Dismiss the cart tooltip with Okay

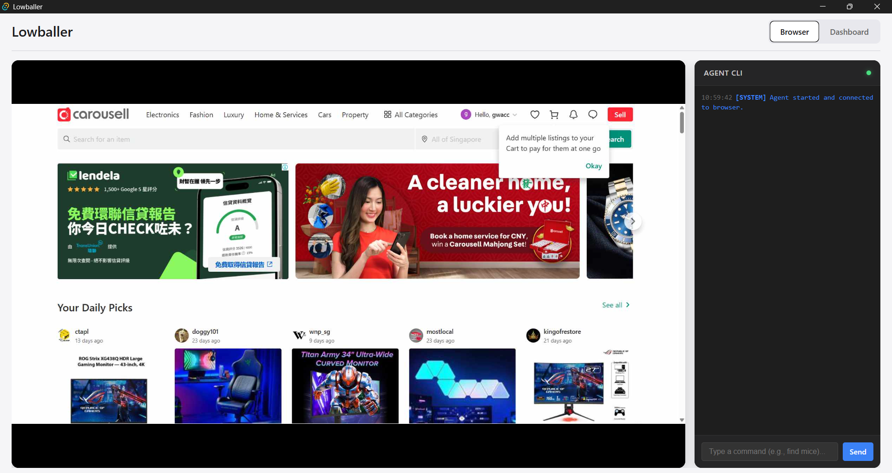point(593,166)
